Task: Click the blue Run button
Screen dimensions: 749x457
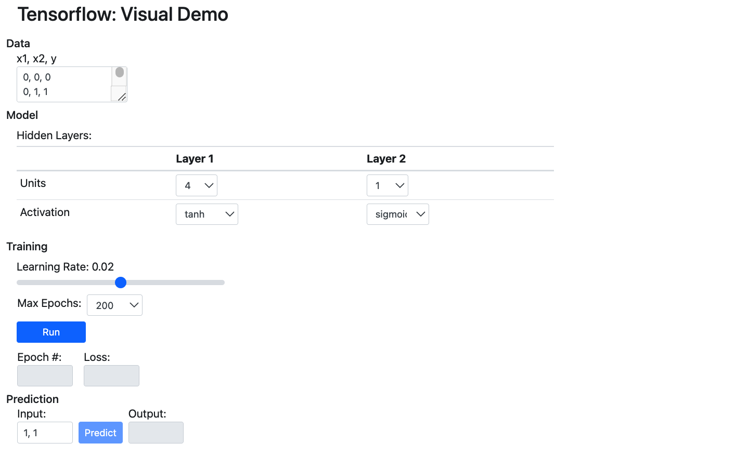Action: 51,332
